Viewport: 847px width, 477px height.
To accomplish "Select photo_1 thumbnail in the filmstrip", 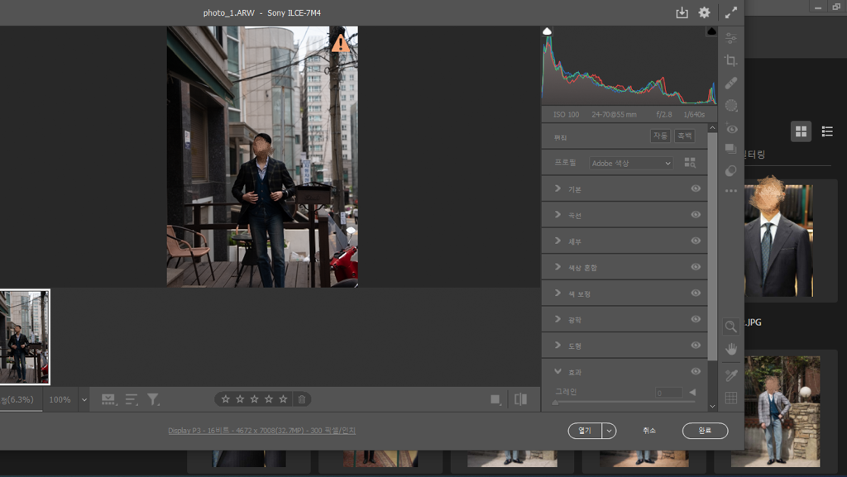I will coord(24,336).
